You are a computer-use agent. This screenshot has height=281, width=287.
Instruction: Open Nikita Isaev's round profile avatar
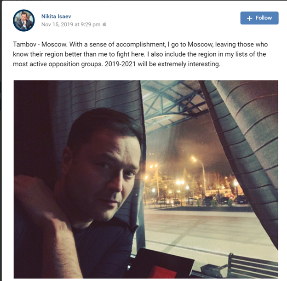tap(24, 21)
